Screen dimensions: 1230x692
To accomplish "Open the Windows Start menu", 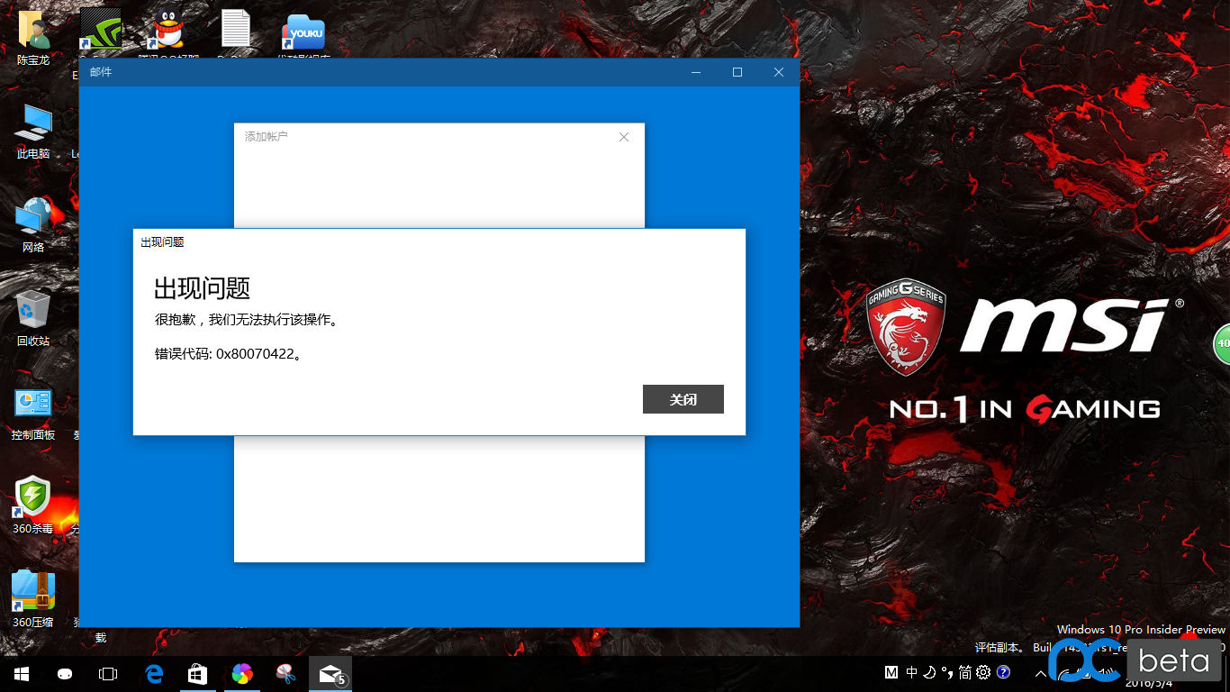I will click(22, 673).
